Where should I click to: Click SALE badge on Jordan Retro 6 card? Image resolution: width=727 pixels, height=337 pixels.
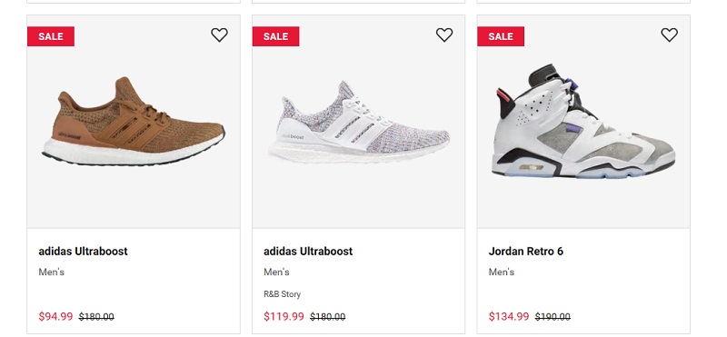click(501, 36)
